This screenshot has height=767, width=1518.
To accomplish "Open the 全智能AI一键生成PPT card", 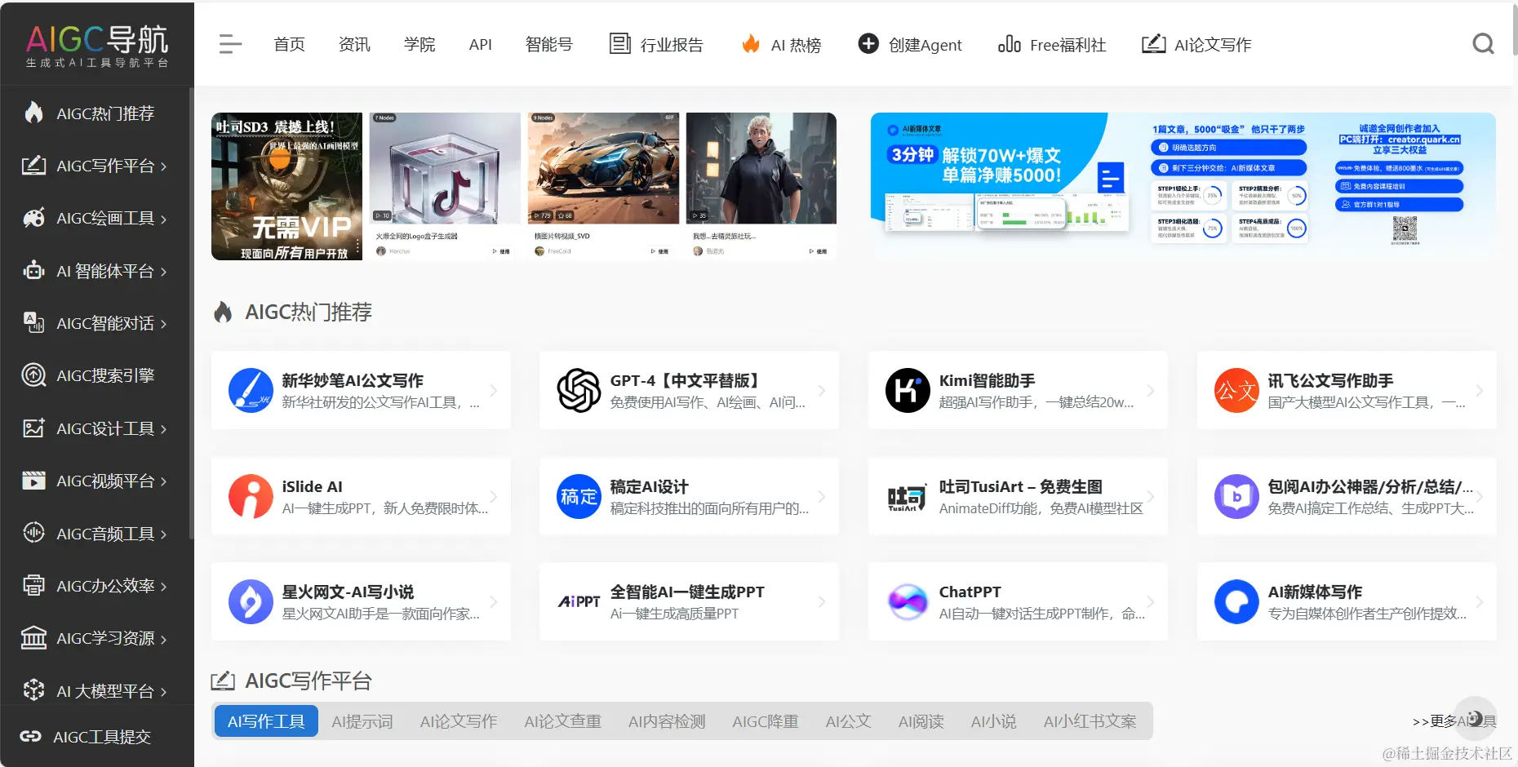I will pyautogui.click(x=689, y=601).
